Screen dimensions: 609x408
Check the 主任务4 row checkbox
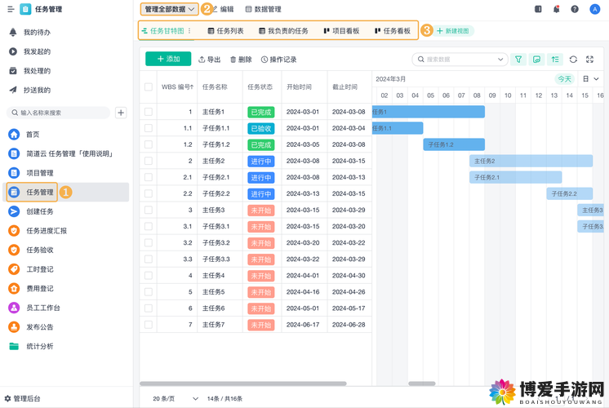(x=149, y=276)
